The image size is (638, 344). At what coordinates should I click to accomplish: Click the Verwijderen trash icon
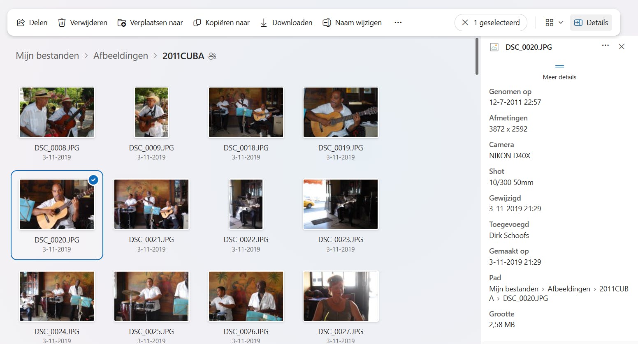pos(62,23)
